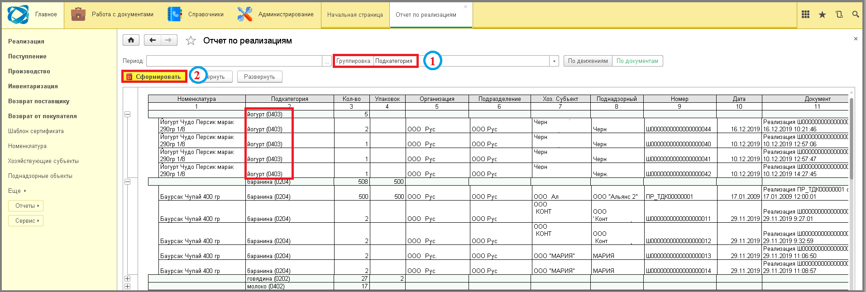This screenshot has width=866, height=292.
Task: Click the home button in report toolbar
Action: pyautogui.click(x=131, y=40)
